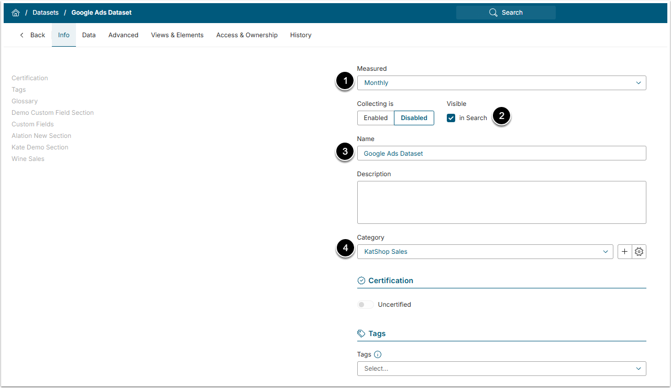The height and width of the screenshot is (388, 671).
Task: Open the Measured Monthly dropdown
Action: [x=501, y=83]
